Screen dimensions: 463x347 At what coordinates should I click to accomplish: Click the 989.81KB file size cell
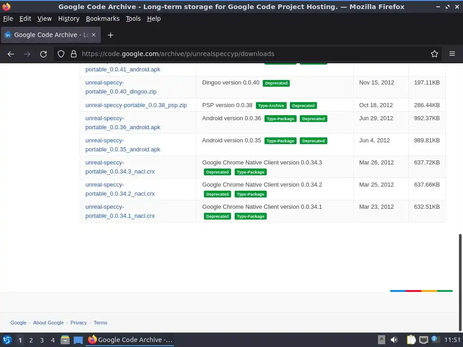(x=427, y=141)
